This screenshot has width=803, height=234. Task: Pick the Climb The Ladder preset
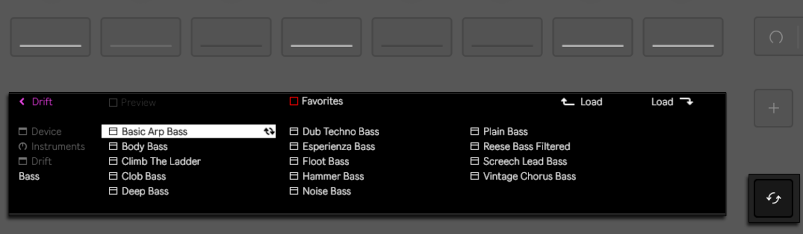click(161, 161)
